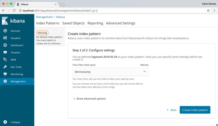Open Discover compass icon

(5, 31)
